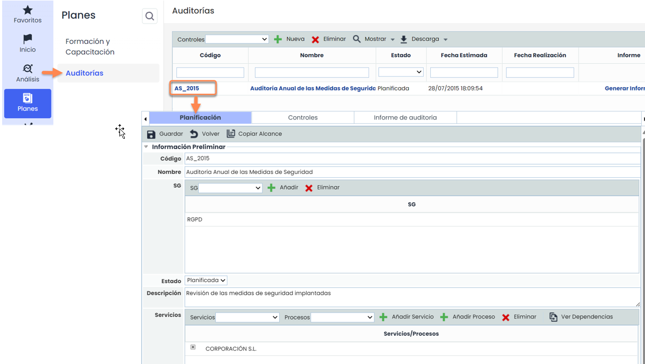The image size is (645, 364).
Task: Open the Estado dropdown showing Planificada
Action: [206, 280]
